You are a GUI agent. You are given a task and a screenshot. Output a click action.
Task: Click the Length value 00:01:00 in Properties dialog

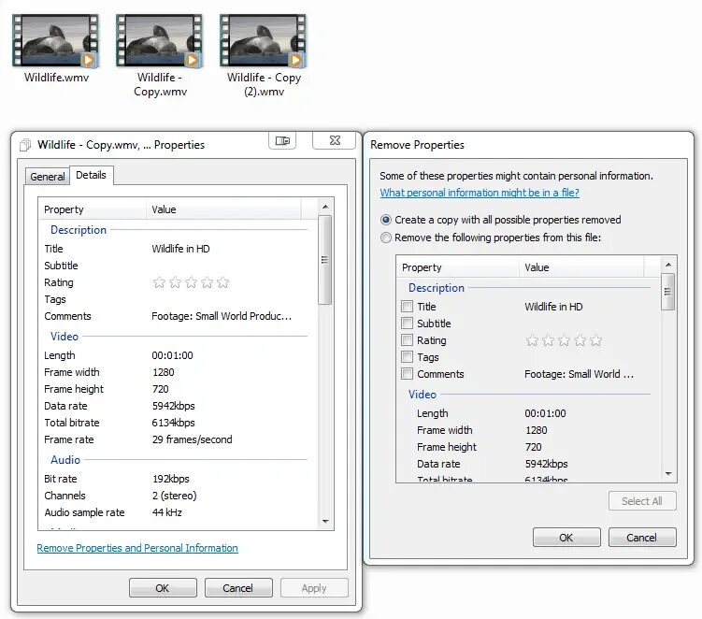[172, 355]
